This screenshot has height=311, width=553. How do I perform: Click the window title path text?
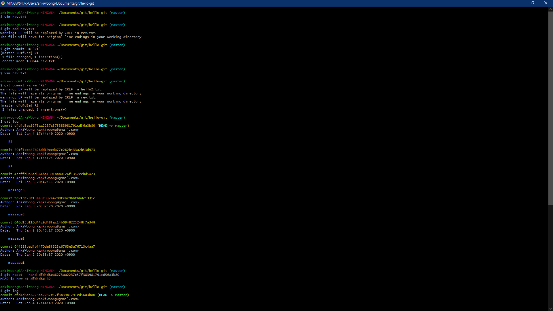click(50, 3)
